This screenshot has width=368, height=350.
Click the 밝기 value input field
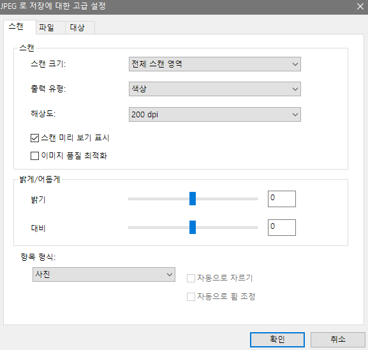282,199
